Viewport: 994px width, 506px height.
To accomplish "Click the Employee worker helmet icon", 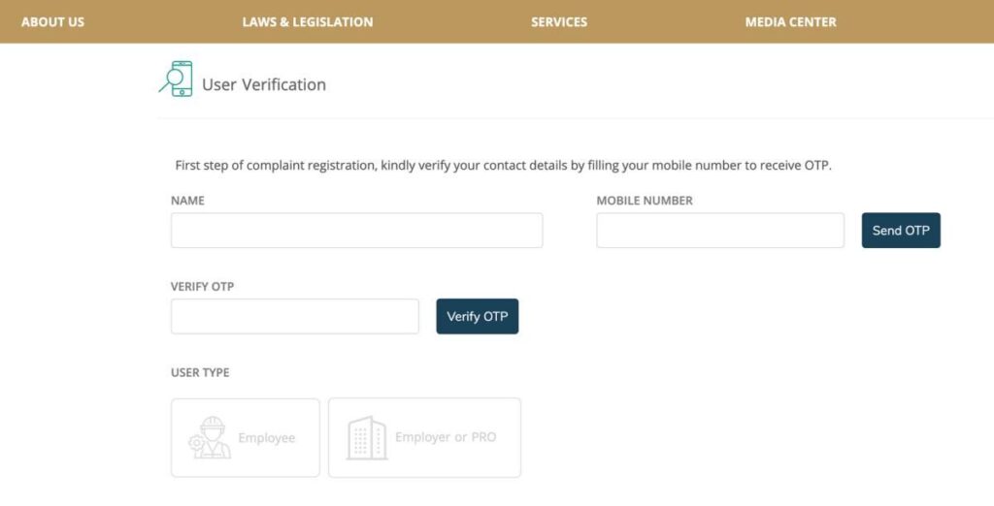I will click(x=208, y=438).
